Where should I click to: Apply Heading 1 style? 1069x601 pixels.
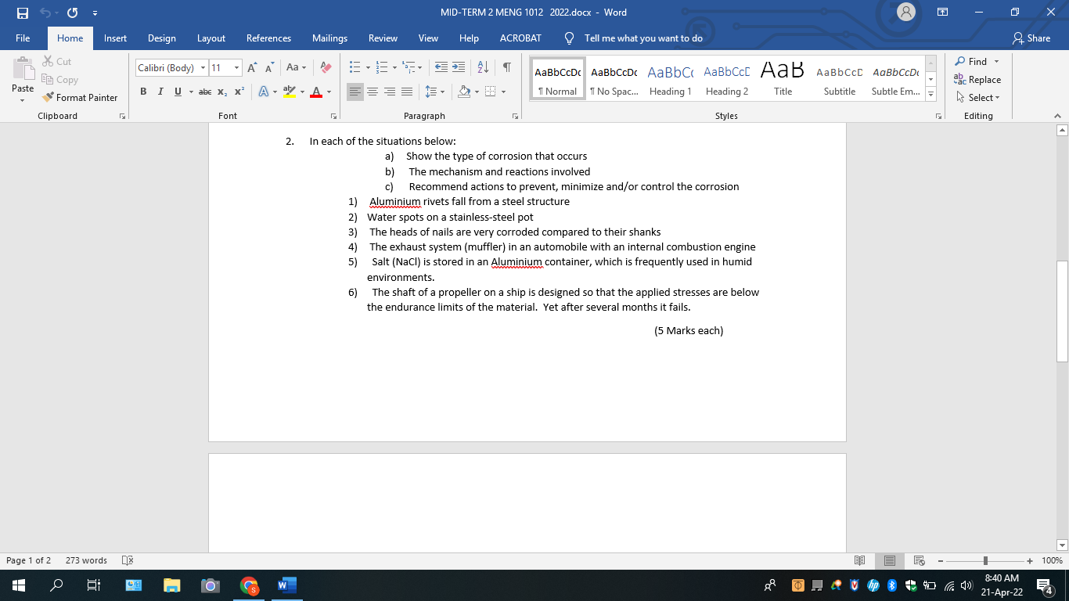pyautogui.click(x=670, y=77)
